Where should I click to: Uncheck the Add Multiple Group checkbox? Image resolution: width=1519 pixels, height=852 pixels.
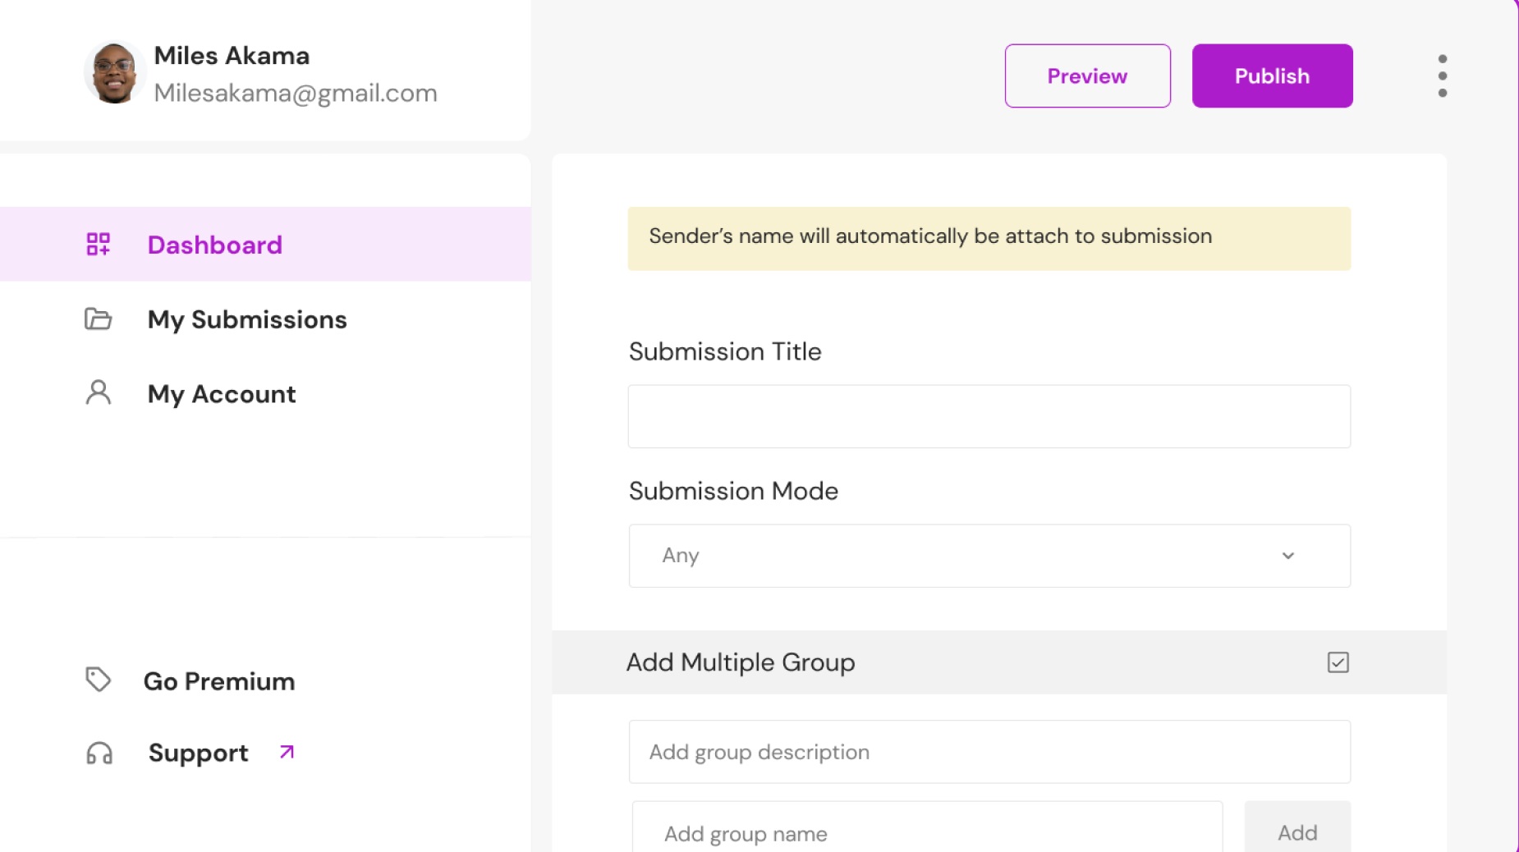tap(1338, 662)
